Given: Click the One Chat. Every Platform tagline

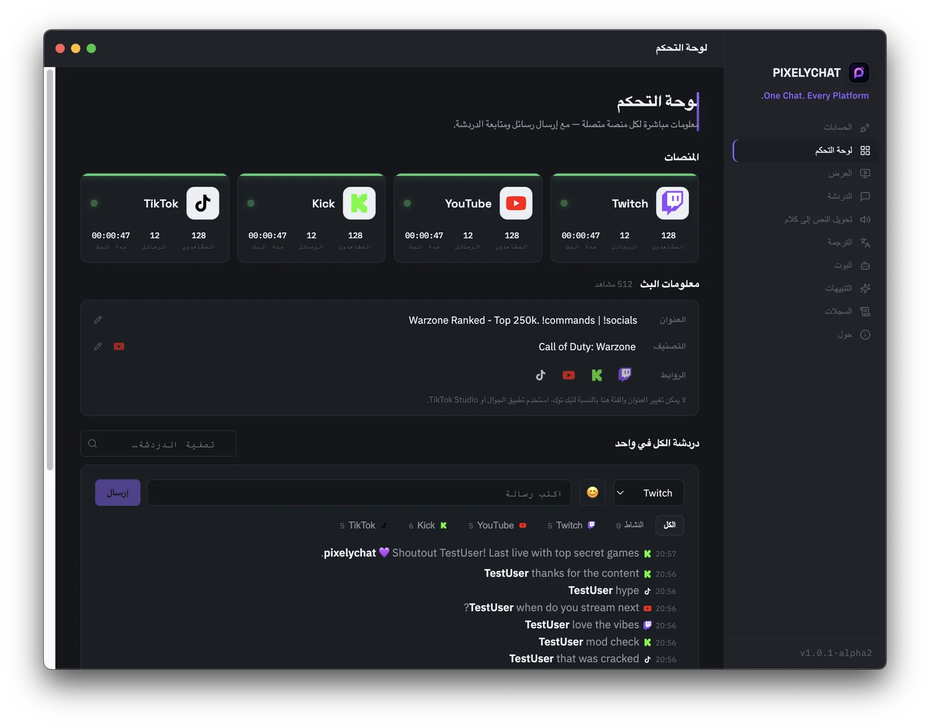Looking at the screenshot, I should pyautogui.click(x=815, y=96).
